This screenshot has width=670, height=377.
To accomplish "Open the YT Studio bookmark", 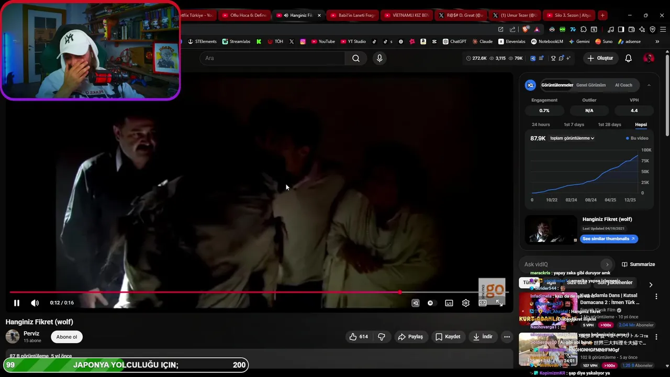I will point(353,41).
